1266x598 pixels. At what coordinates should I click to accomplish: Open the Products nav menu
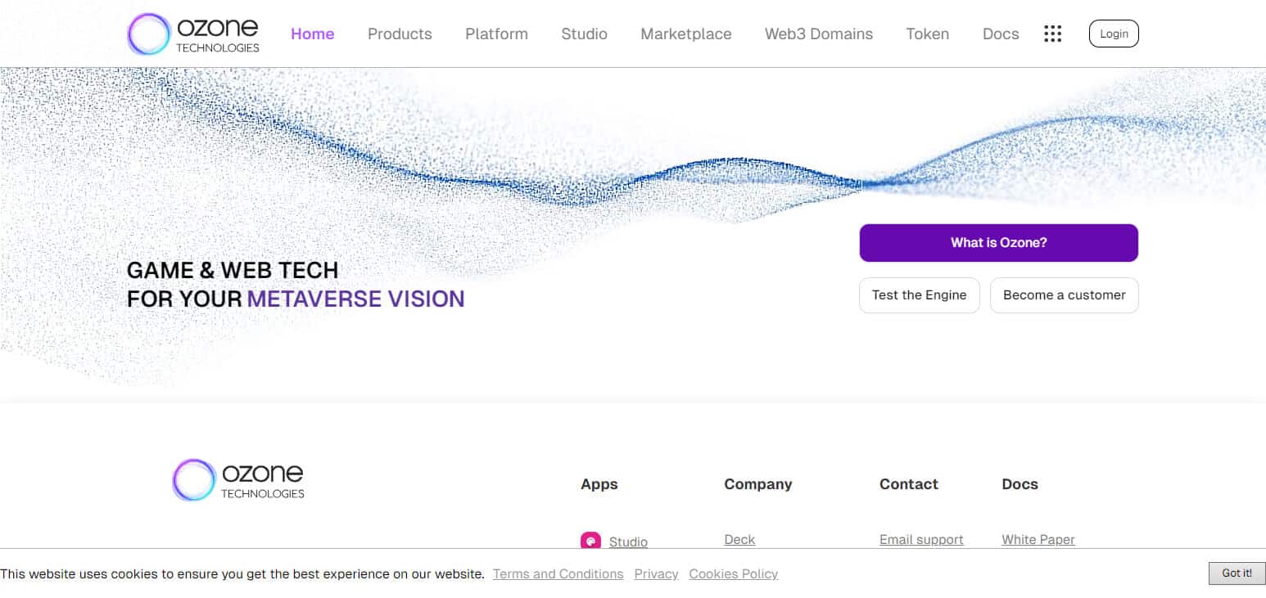tap(400, 34)
